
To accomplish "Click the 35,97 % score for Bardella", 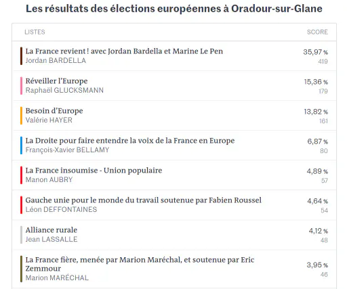I will (x=315, y=52).
